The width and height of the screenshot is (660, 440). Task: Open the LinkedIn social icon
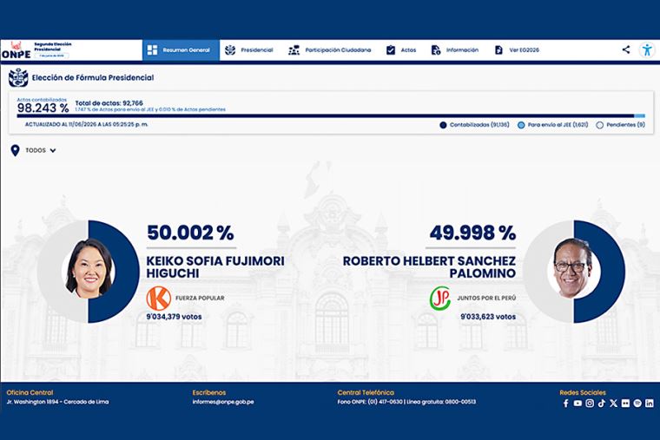(650, 403)
